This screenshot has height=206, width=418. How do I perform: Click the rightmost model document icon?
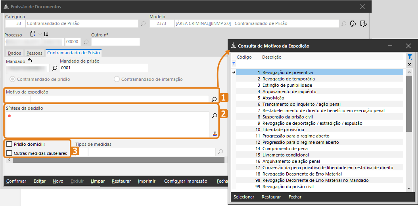[x=363, y=23]
